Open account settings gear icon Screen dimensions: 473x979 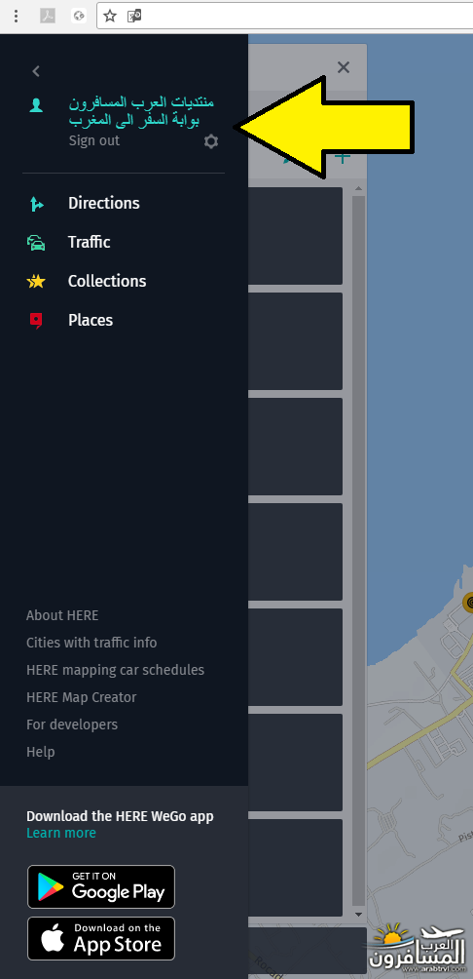coord(211,141)
